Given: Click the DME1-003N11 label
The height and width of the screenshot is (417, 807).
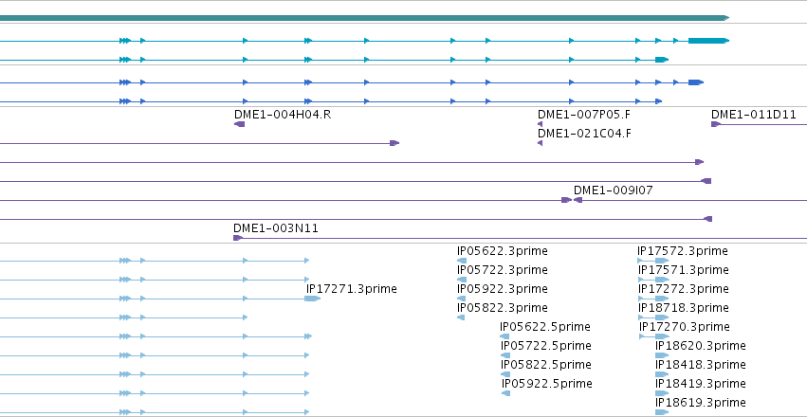Looking at the screenshot, I should [x=276, y=228].
